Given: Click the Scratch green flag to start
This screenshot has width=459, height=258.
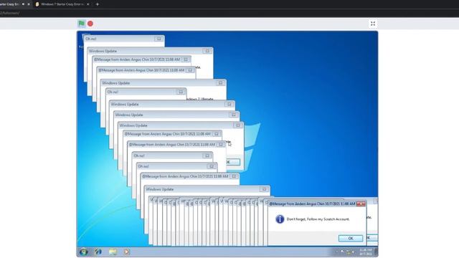Looking at the screenshot, I should tap(81, 24).
